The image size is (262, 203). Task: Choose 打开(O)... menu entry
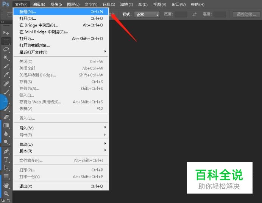pos(61,18)
